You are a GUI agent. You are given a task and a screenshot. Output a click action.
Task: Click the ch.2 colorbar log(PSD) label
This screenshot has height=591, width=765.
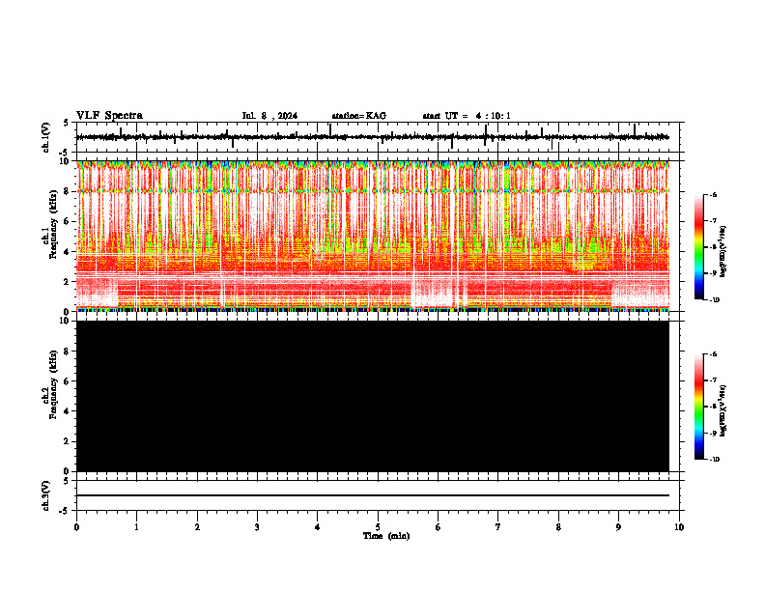[723, 410]
